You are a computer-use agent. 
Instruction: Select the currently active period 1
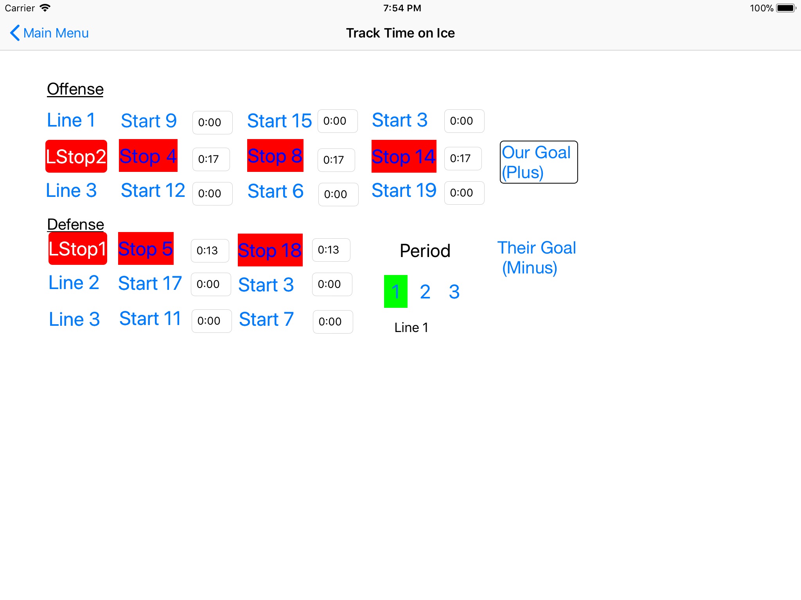[395, 290]
